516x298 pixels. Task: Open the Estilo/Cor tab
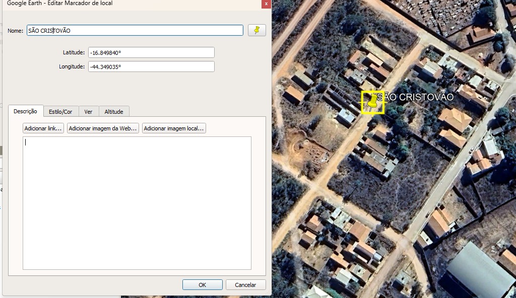click(60, 112)
